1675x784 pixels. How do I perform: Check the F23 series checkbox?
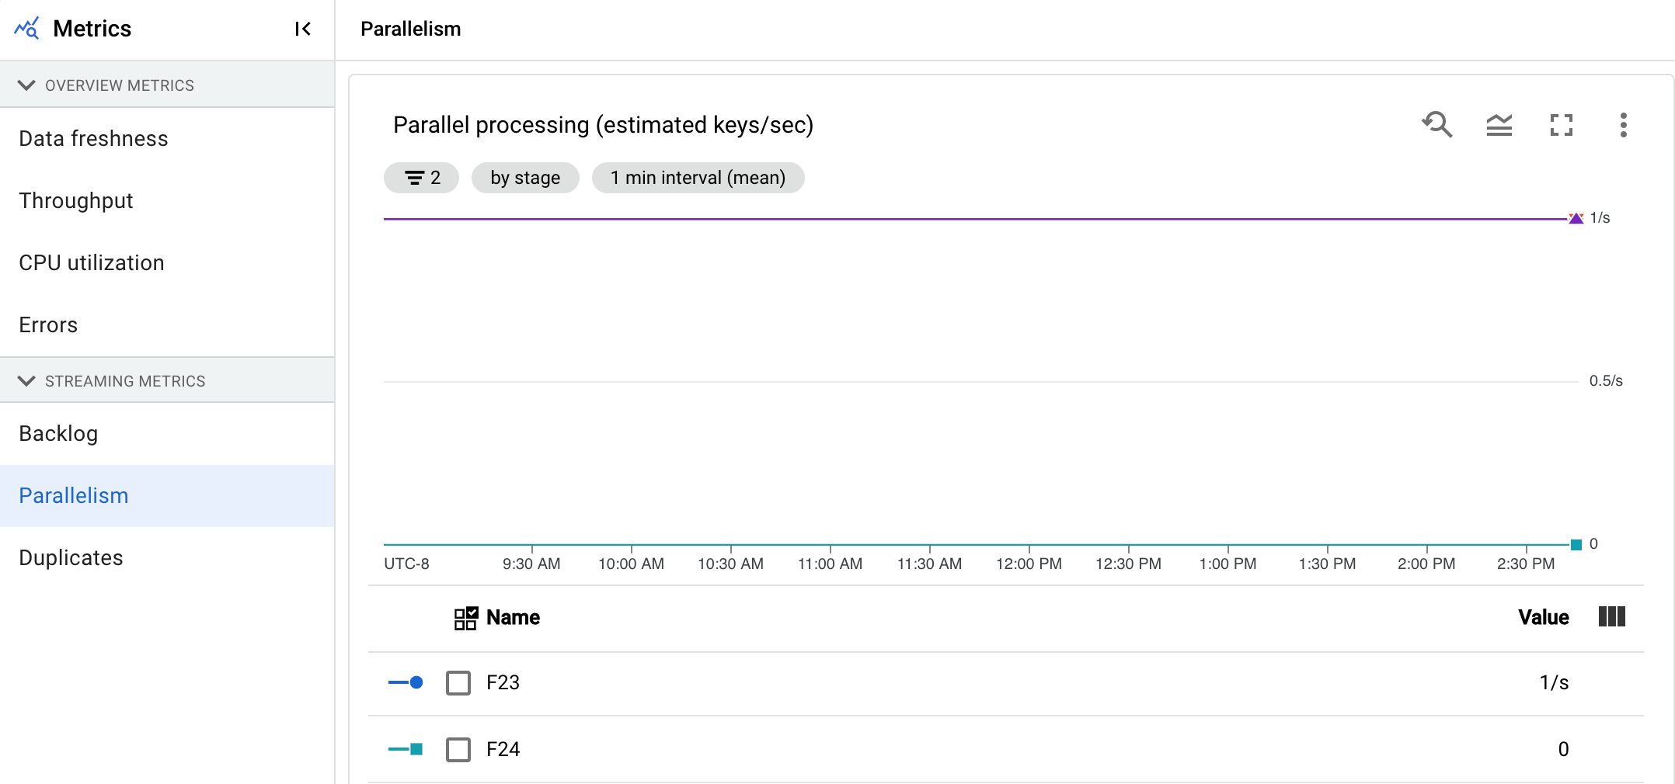458,682
